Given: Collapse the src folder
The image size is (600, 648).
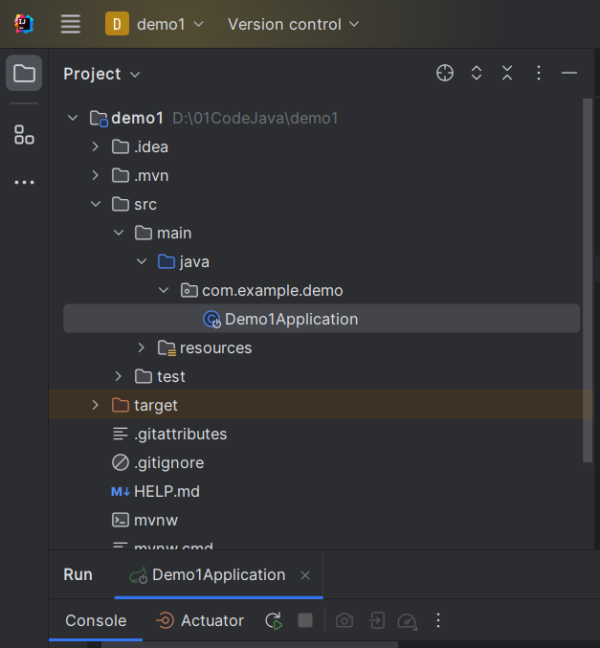Looking at the screenshot, I should pyautogui.click(x=96, y=204).
